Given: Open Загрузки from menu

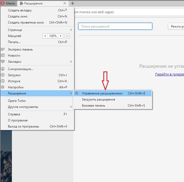Looking at the screenshot, I should pos(38,75).
